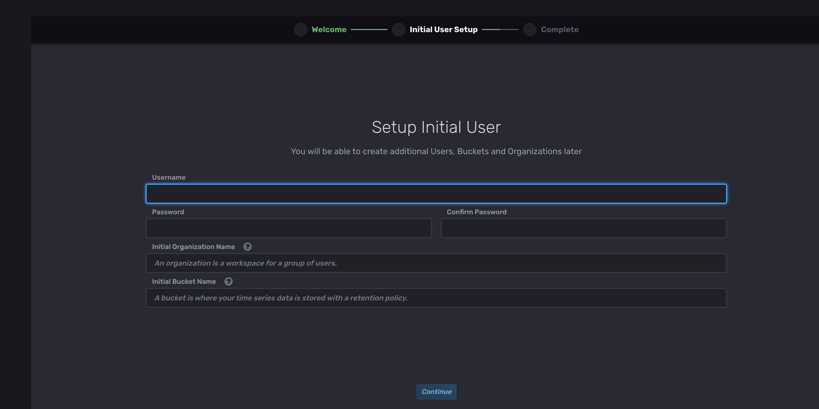Select the Confirm Password field
Screen dimensions: 819x409
pyautogui.click(x=583, y=228)
